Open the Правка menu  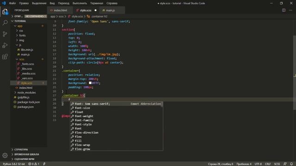pos(24,3)
